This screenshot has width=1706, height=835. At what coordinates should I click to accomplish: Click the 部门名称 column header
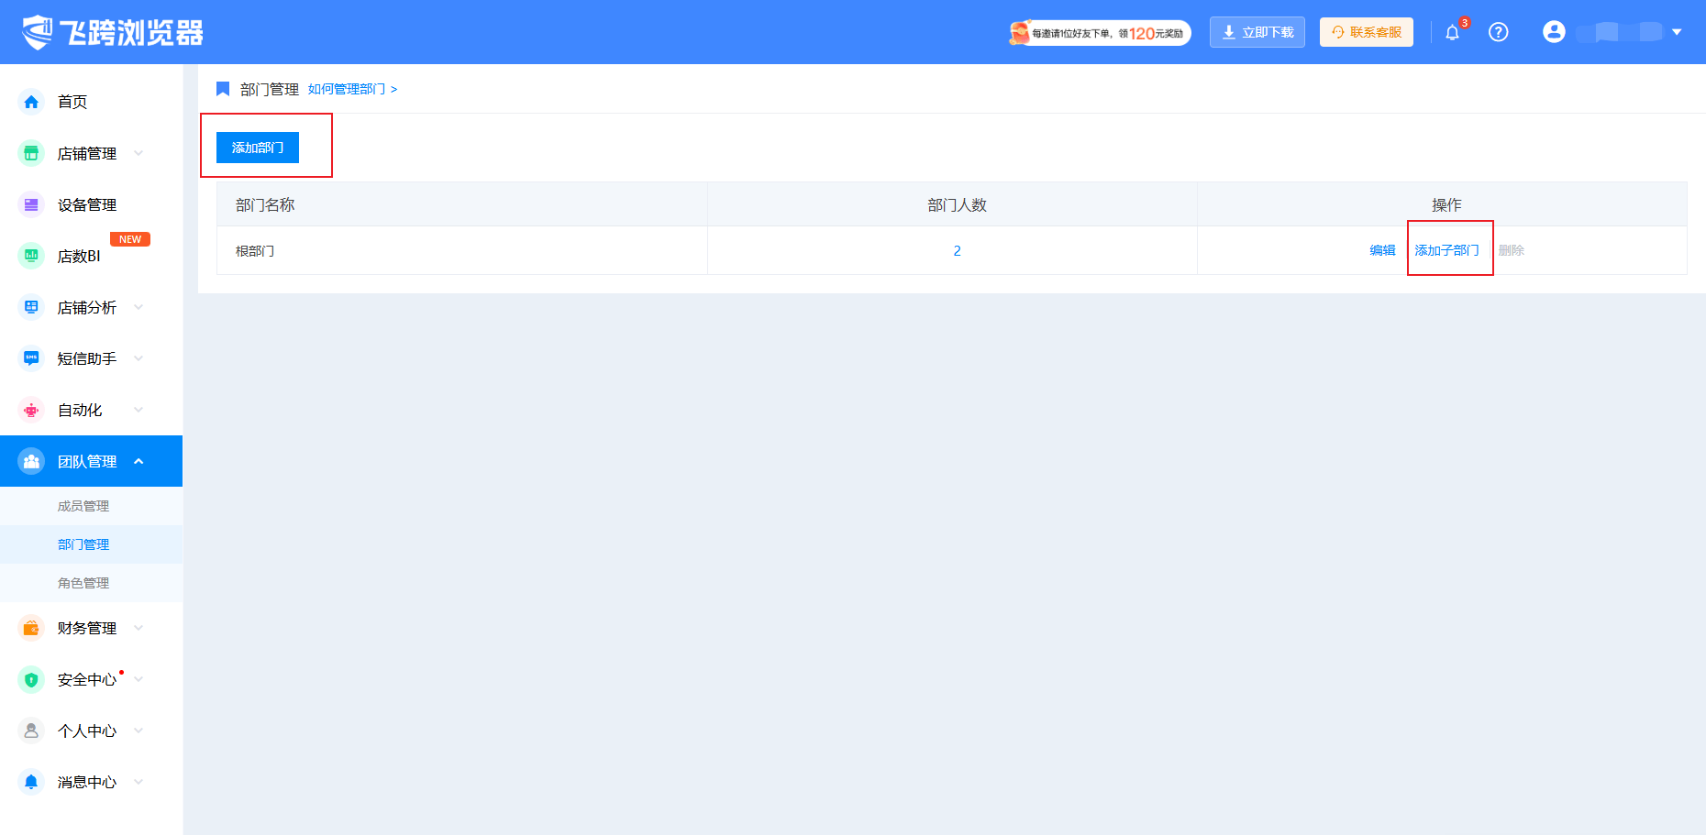(x=462, y=204)
